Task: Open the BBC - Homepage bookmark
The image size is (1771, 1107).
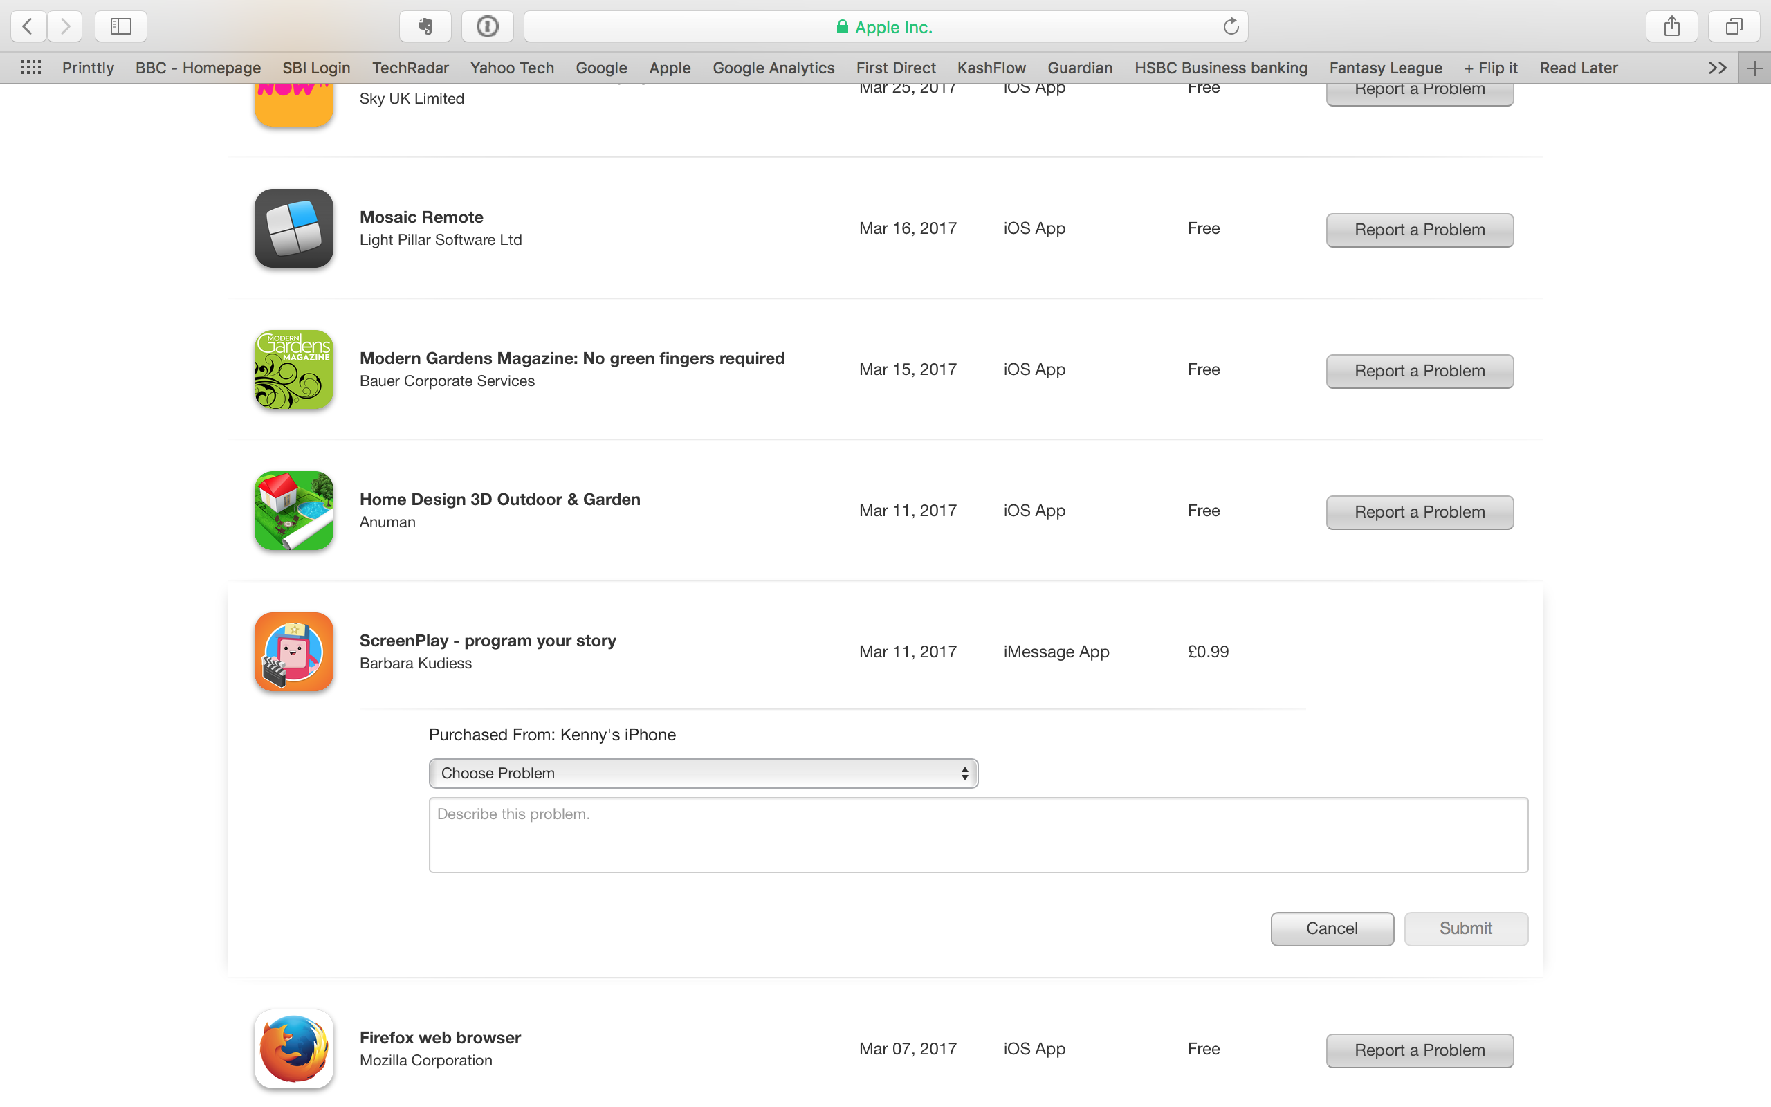Action: [198, 67]
